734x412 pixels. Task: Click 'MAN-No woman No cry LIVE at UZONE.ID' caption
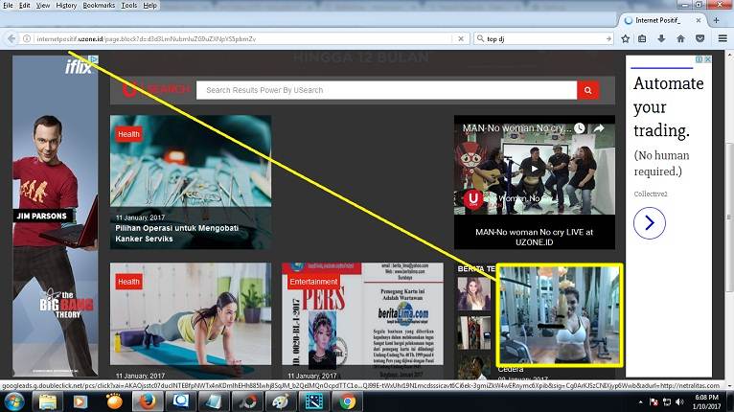tap(534, 237)
